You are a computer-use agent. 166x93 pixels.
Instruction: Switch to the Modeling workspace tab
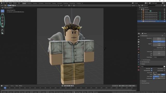coord(29,3)
